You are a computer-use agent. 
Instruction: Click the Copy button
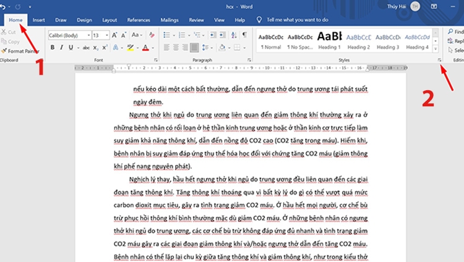click(x=11, y=41)
